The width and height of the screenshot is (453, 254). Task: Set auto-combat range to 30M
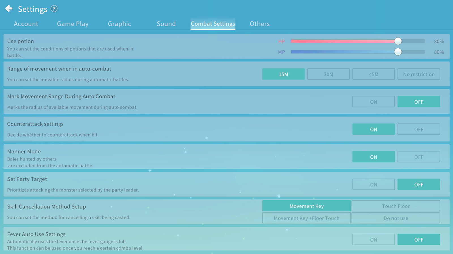[328, 74]
